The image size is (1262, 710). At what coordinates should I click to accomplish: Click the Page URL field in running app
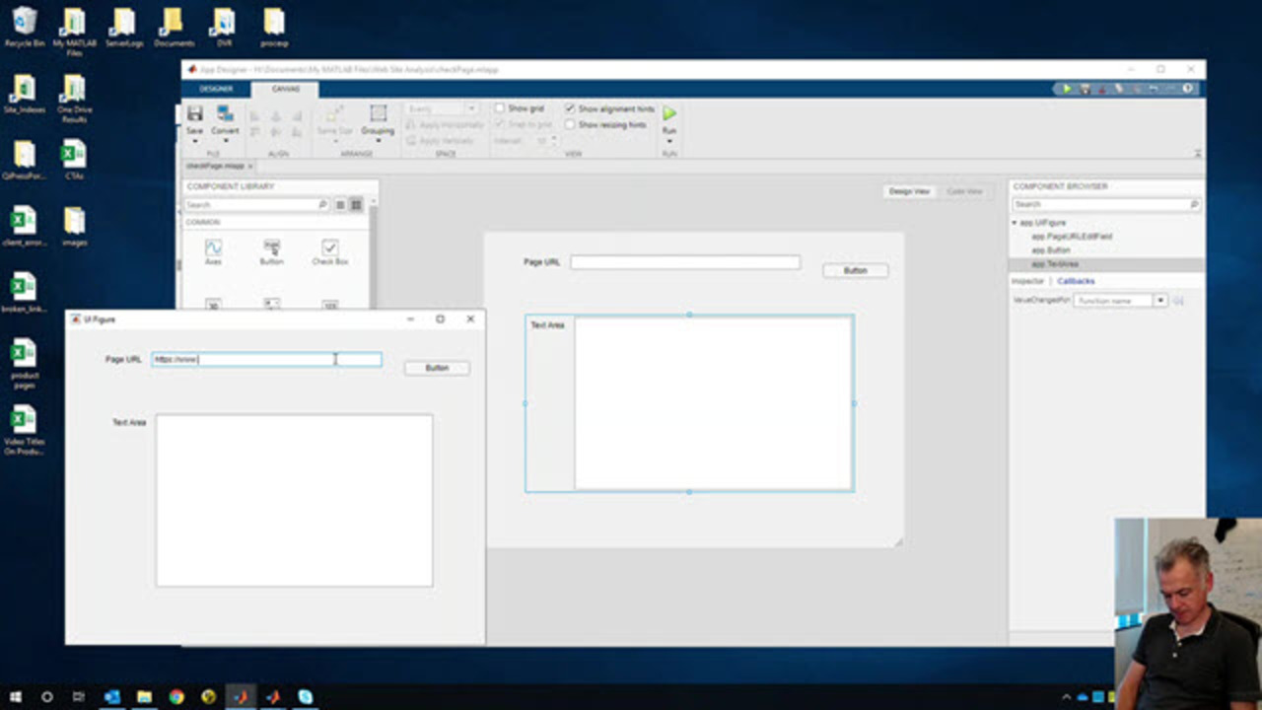tap(266, 360)
